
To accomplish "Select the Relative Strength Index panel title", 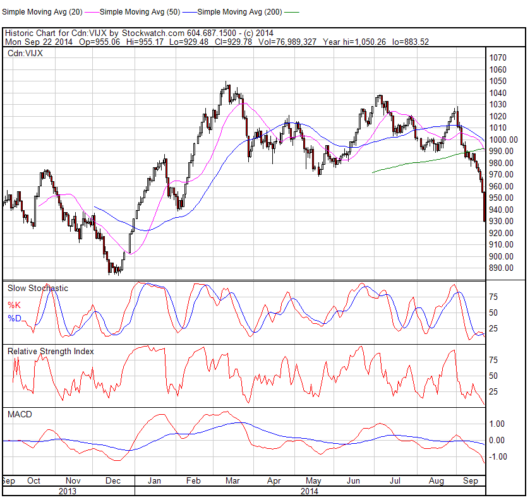I will coord(51,351).
